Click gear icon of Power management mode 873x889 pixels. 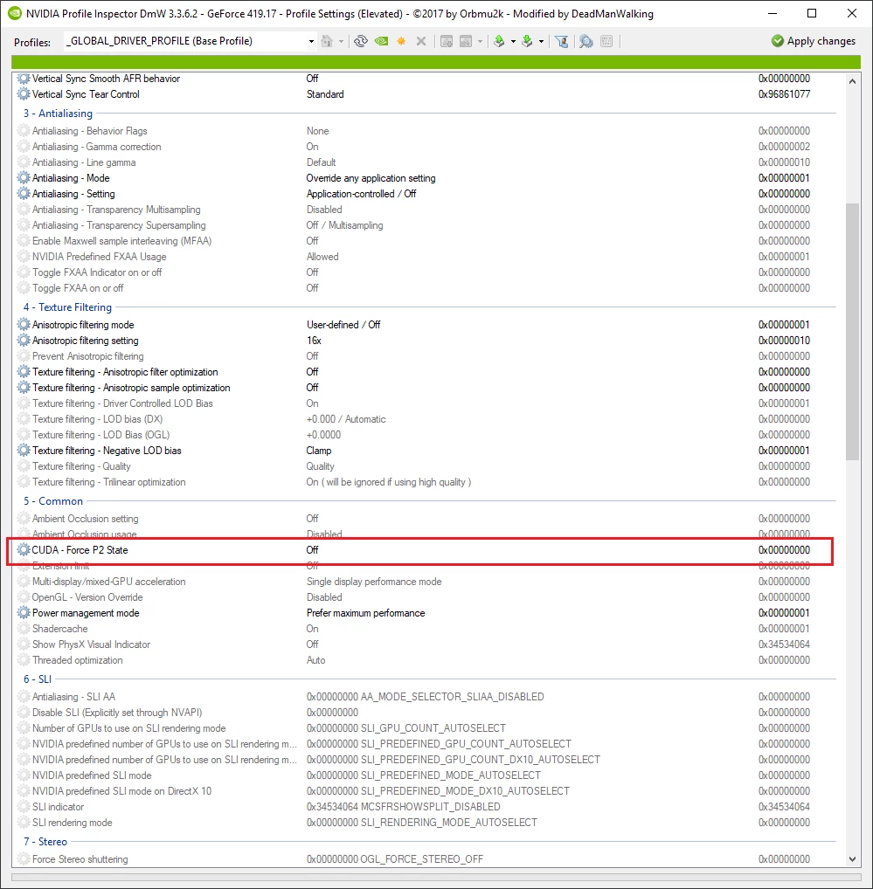24,613
